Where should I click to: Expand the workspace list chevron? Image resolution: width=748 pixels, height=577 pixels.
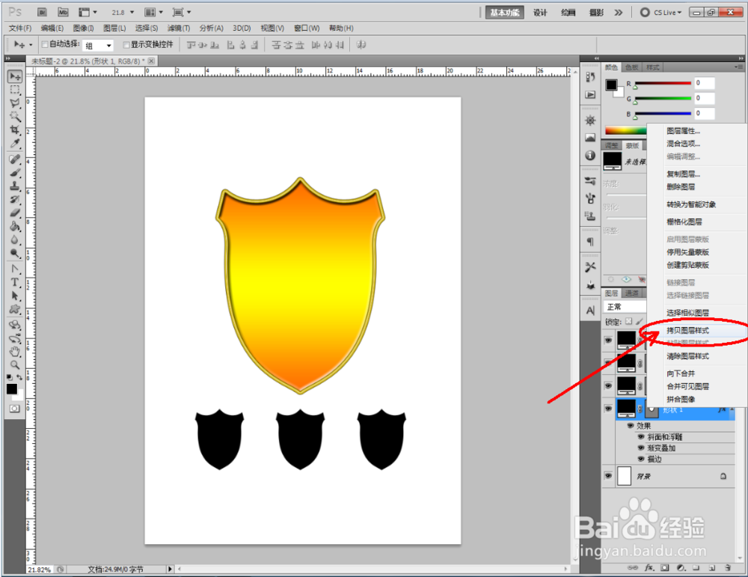619,13
